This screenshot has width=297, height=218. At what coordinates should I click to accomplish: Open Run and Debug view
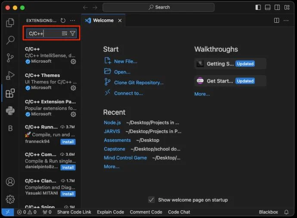click(x=10, y=76)
